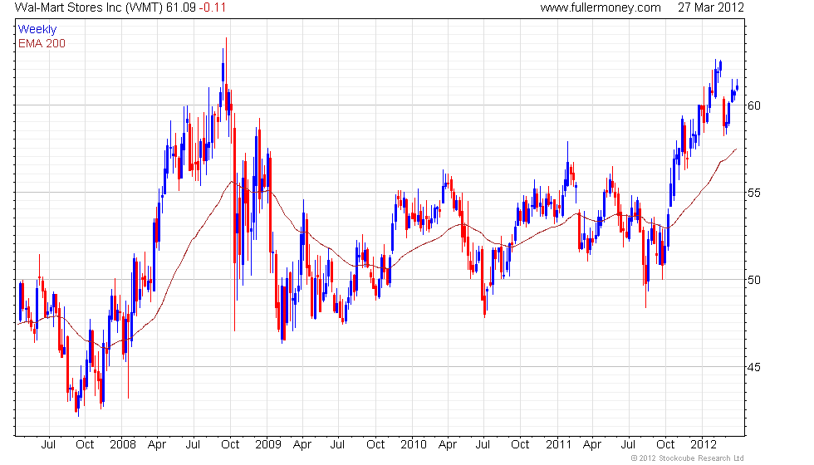Click the Oct label before 2011

[521, 445]
